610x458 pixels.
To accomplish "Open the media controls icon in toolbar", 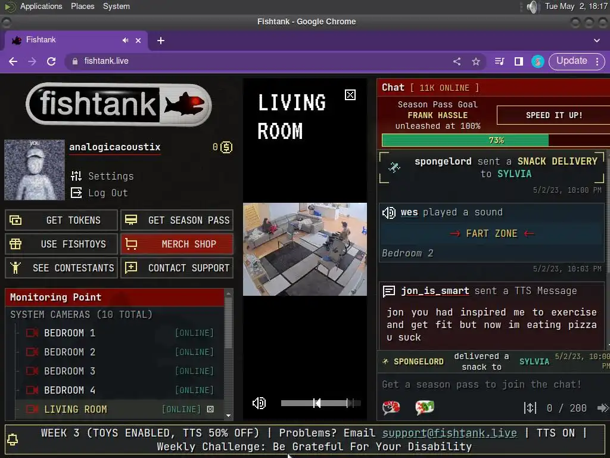I will click(500, 61).
